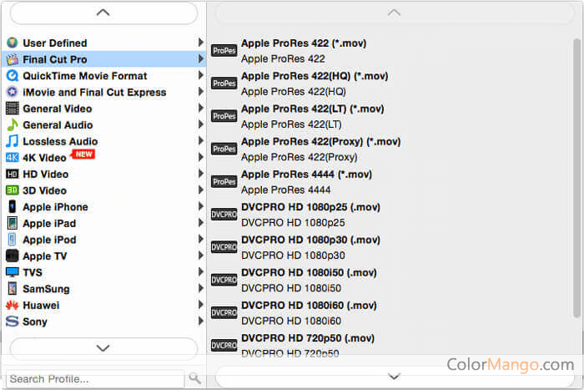Click the Search Profile input field
584x390 pixels.
point(94,378)
